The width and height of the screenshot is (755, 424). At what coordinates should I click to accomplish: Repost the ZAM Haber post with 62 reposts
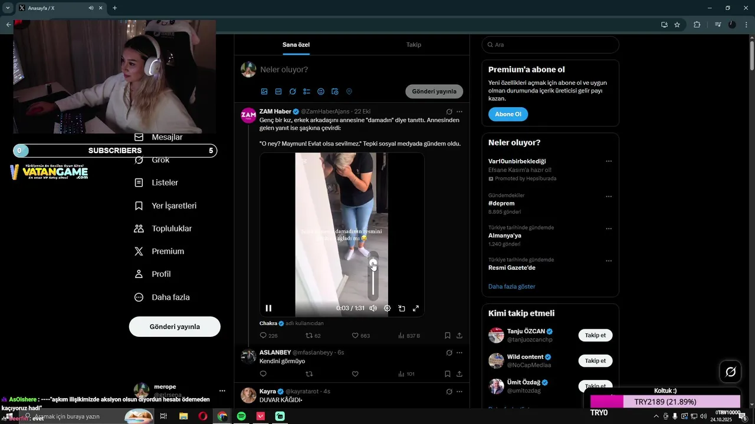point(309,336)
